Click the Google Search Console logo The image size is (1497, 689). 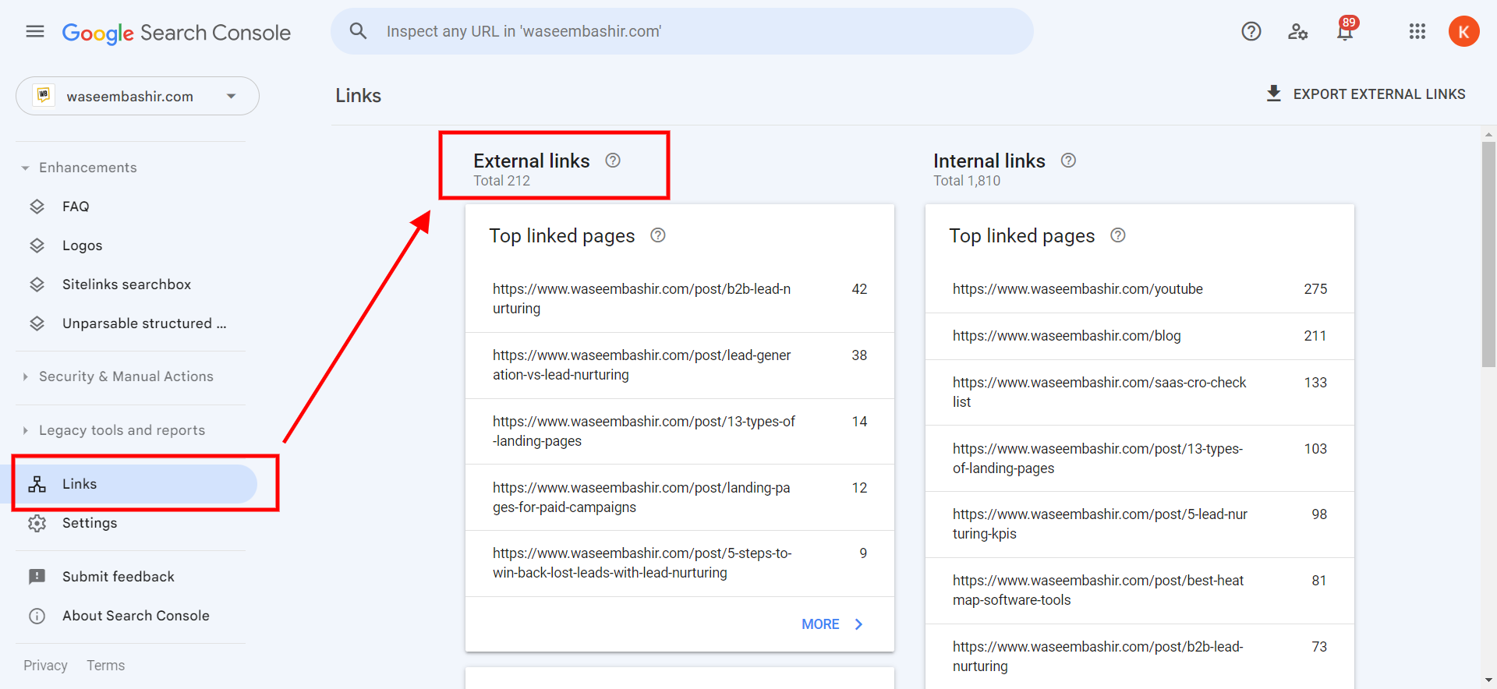[176, 33]
